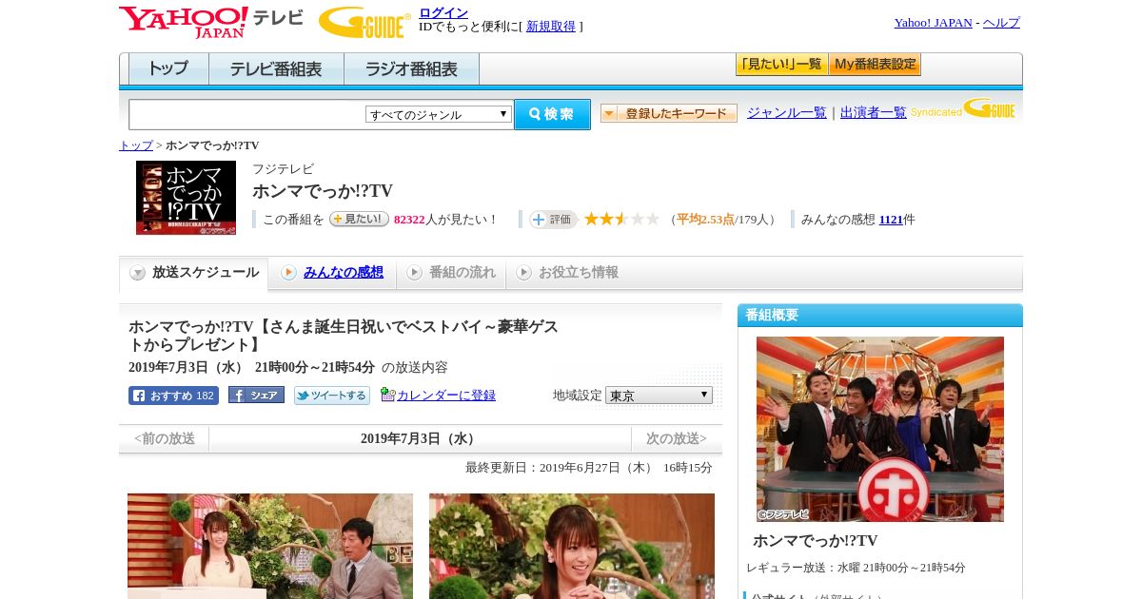Click the star rating icons
This screenshot has height=599, width=1142.
pos(621,220)
